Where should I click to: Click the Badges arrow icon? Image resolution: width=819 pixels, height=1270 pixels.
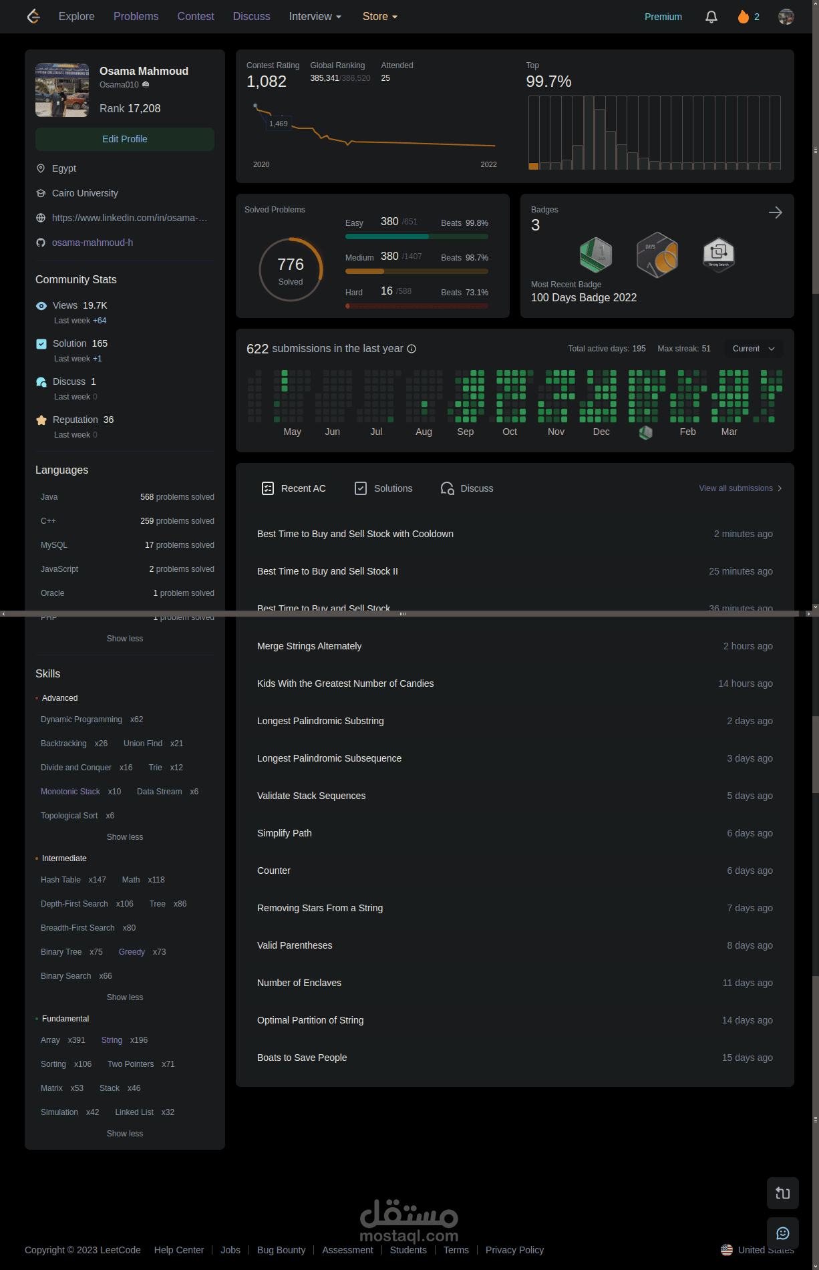pos(775,212)
